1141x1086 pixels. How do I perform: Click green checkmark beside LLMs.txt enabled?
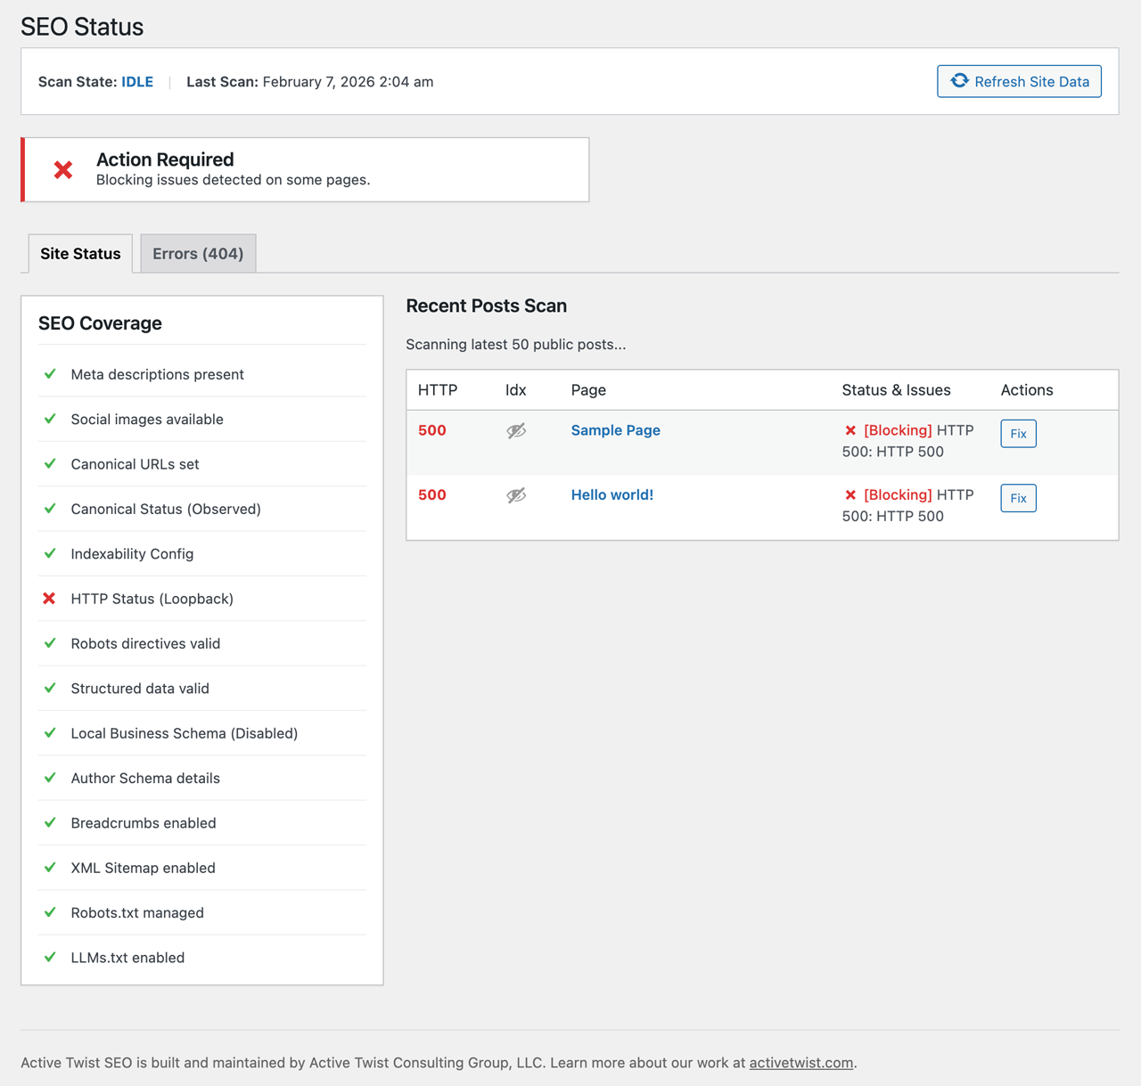click(x=50, y=958)
